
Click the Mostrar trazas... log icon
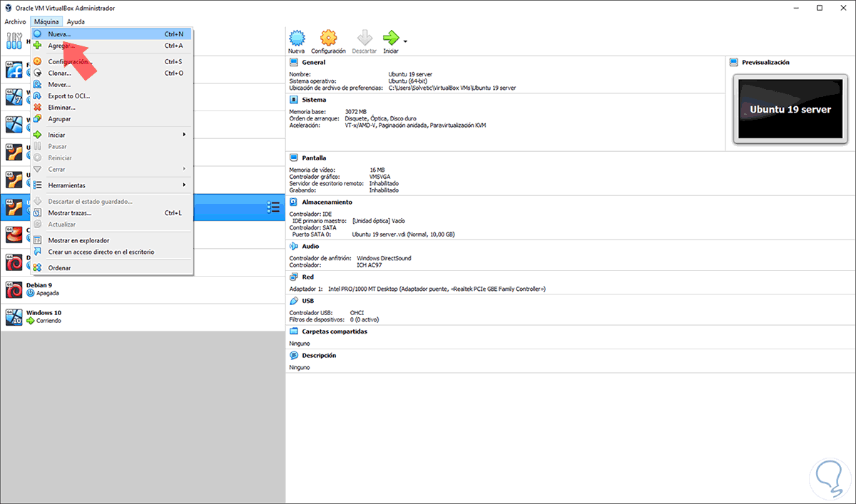point(38,212)
